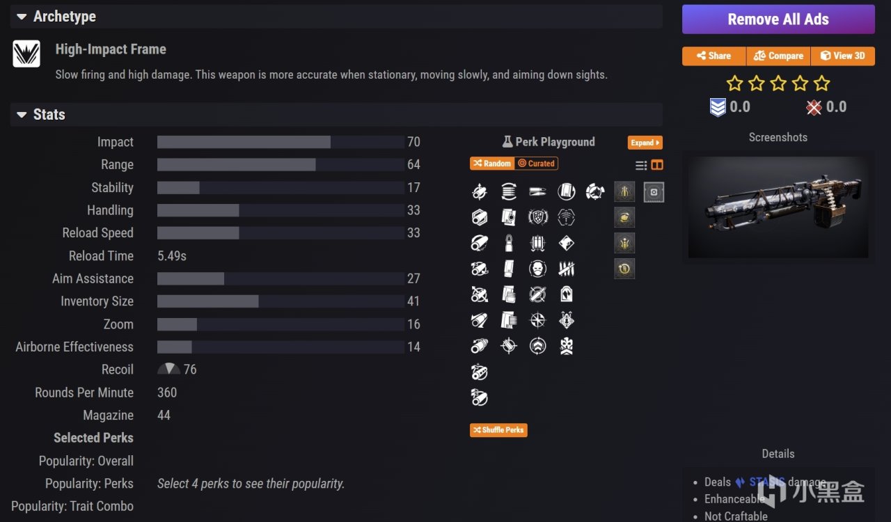The height and width of the screenshot is (522, 891).
Task: Switch perk display to list view
Action: tap(641, 165)
